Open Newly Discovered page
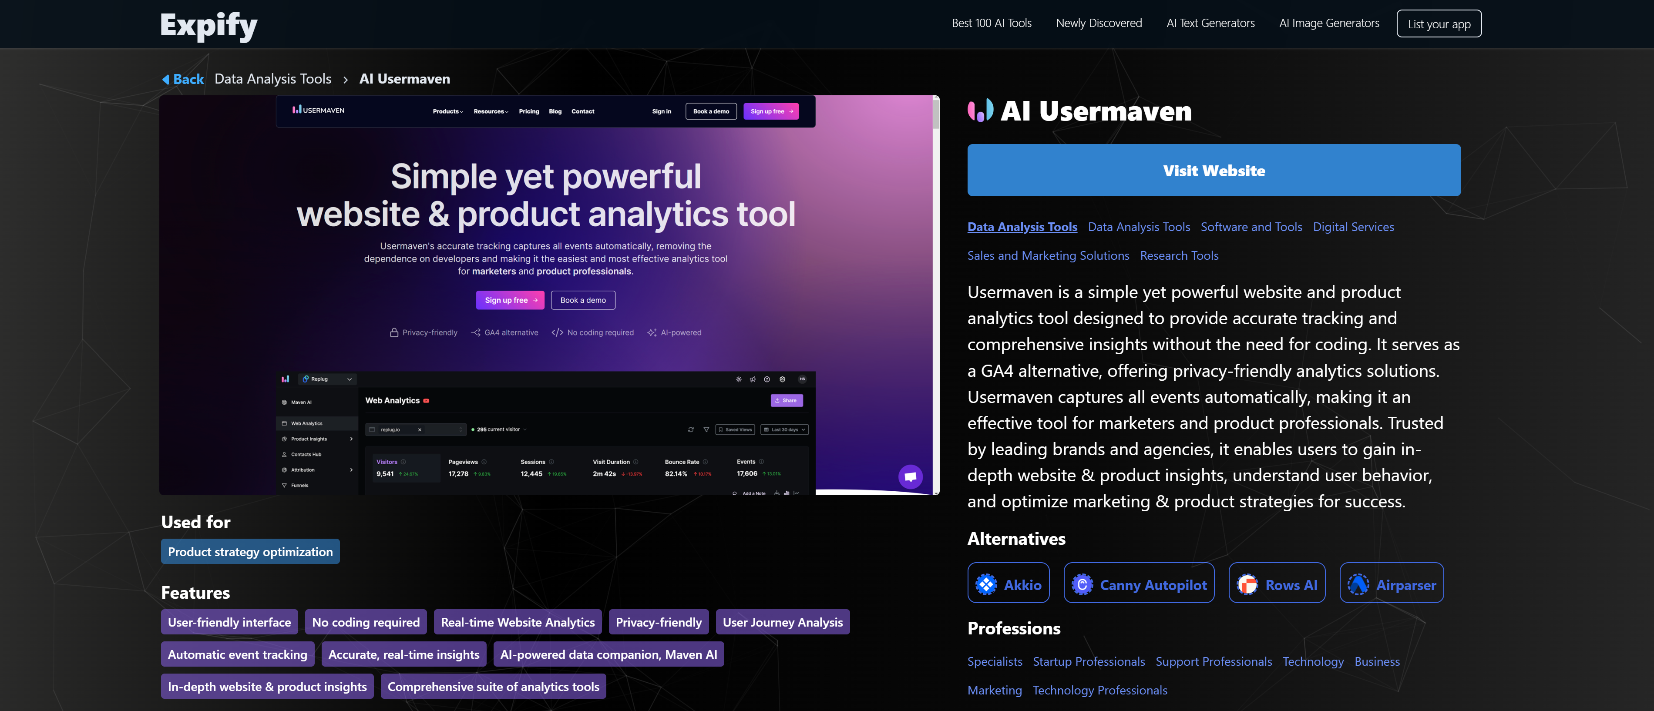The width and height of the screenshot is (1654, 711). pos(1099,23)
